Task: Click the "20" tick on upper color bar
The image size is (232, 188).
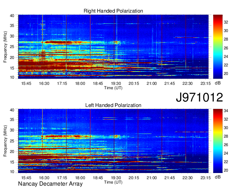Action: click(226, 74)
